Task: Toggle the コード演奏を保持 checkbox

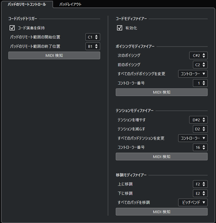Action: [x=12, y=28]
